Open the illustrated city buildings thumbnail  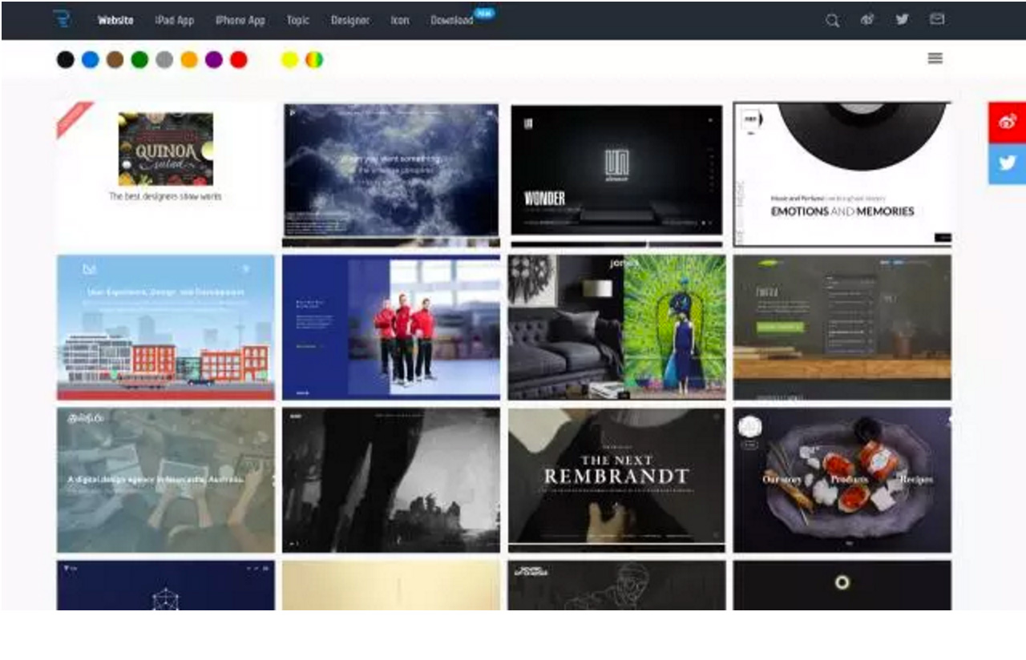click(165, 327)
